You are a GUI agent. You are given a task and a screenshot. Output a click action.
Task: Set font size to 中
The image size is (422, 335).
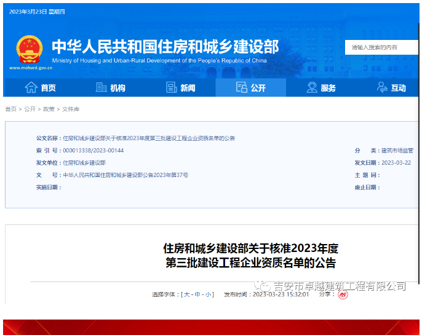(x=197, y=294)
